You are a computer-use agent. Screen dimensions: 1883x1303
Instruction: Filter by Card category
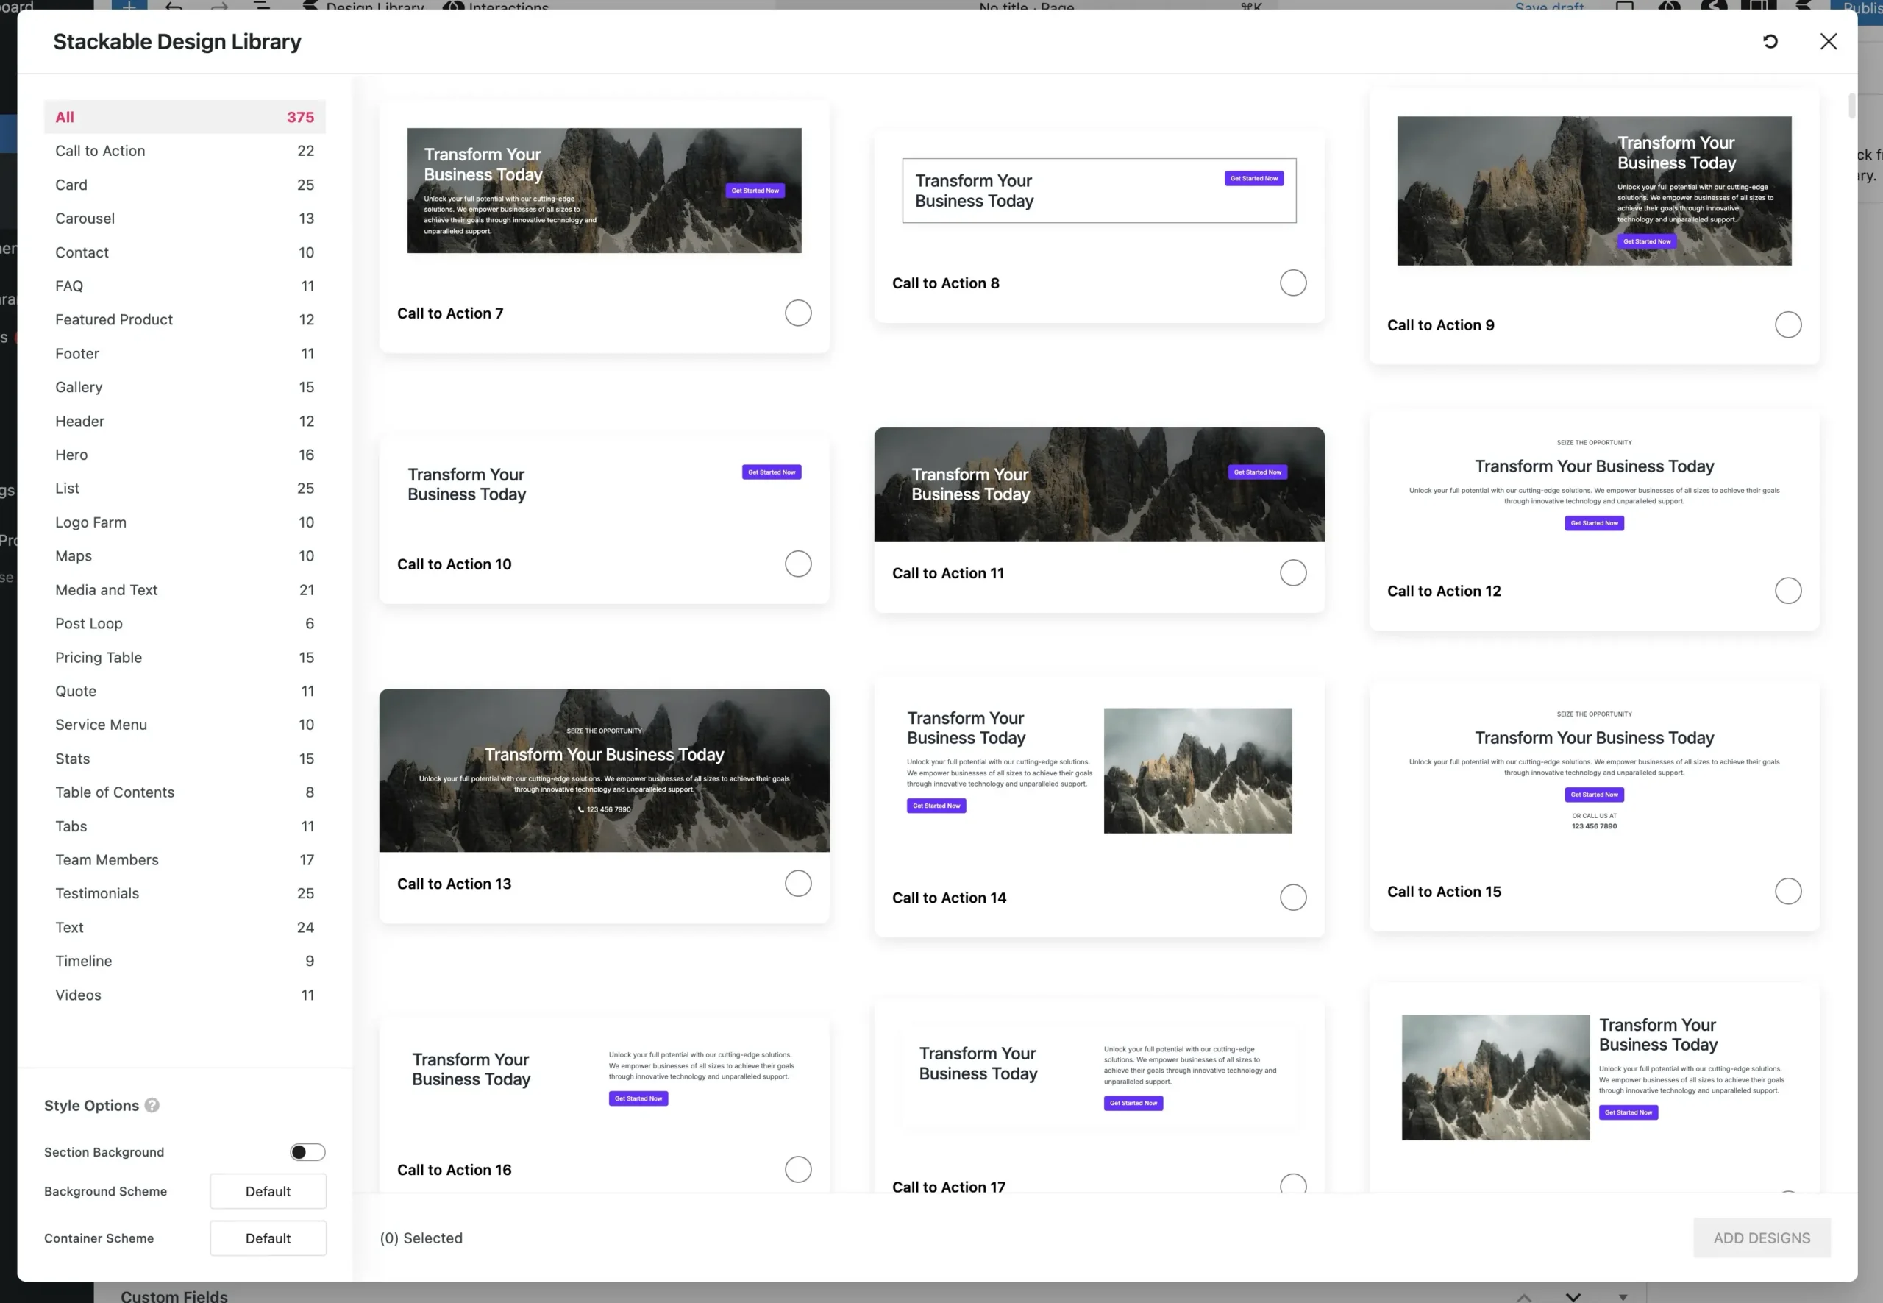coord(185,185)
